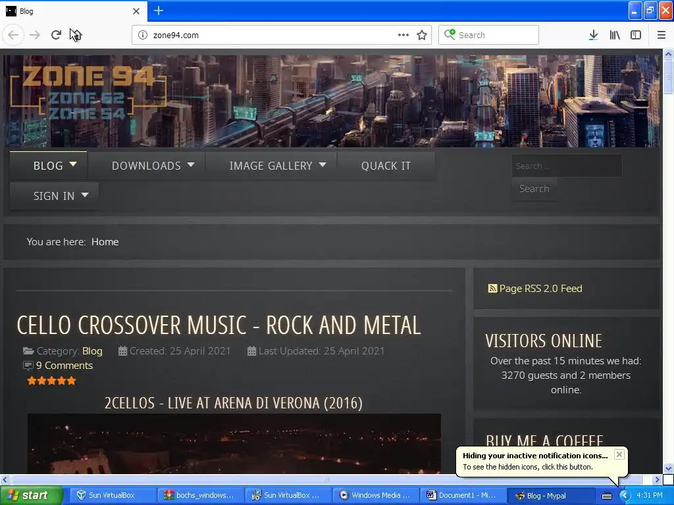The image size is (674, 505).
Task: Reload the zone94.com page
Action: [56, 35]
